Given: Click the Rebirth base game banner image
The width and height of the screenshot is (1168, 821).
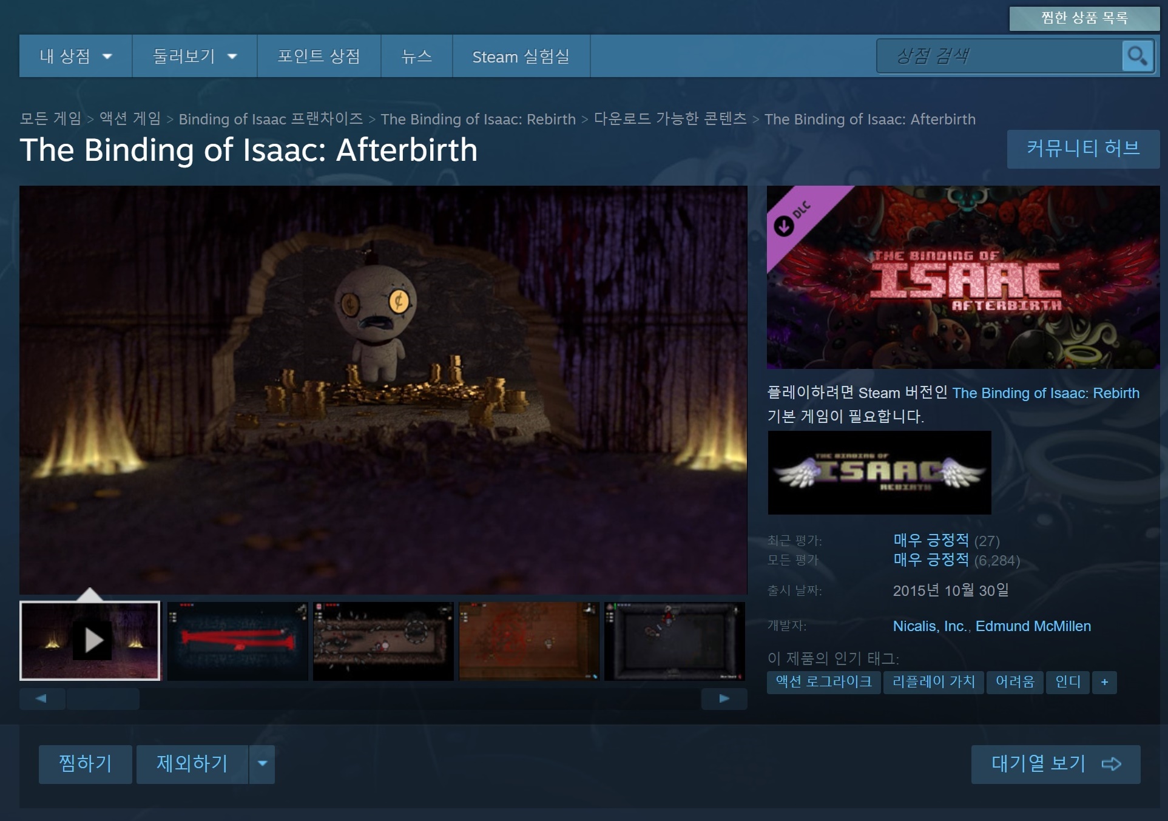Looking at the screenshot, I should point(880,473).
